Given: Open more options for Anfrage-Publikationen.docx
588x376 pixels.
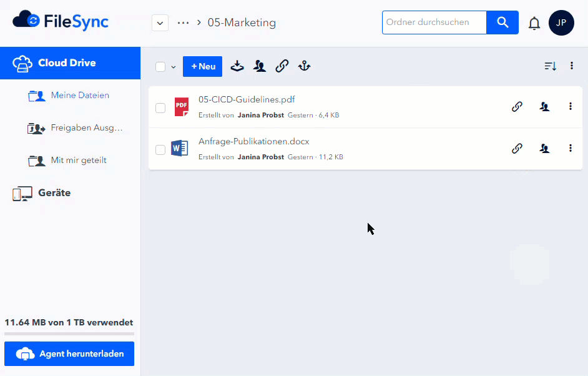Looking at the screenshot, I should click(571, 148).
